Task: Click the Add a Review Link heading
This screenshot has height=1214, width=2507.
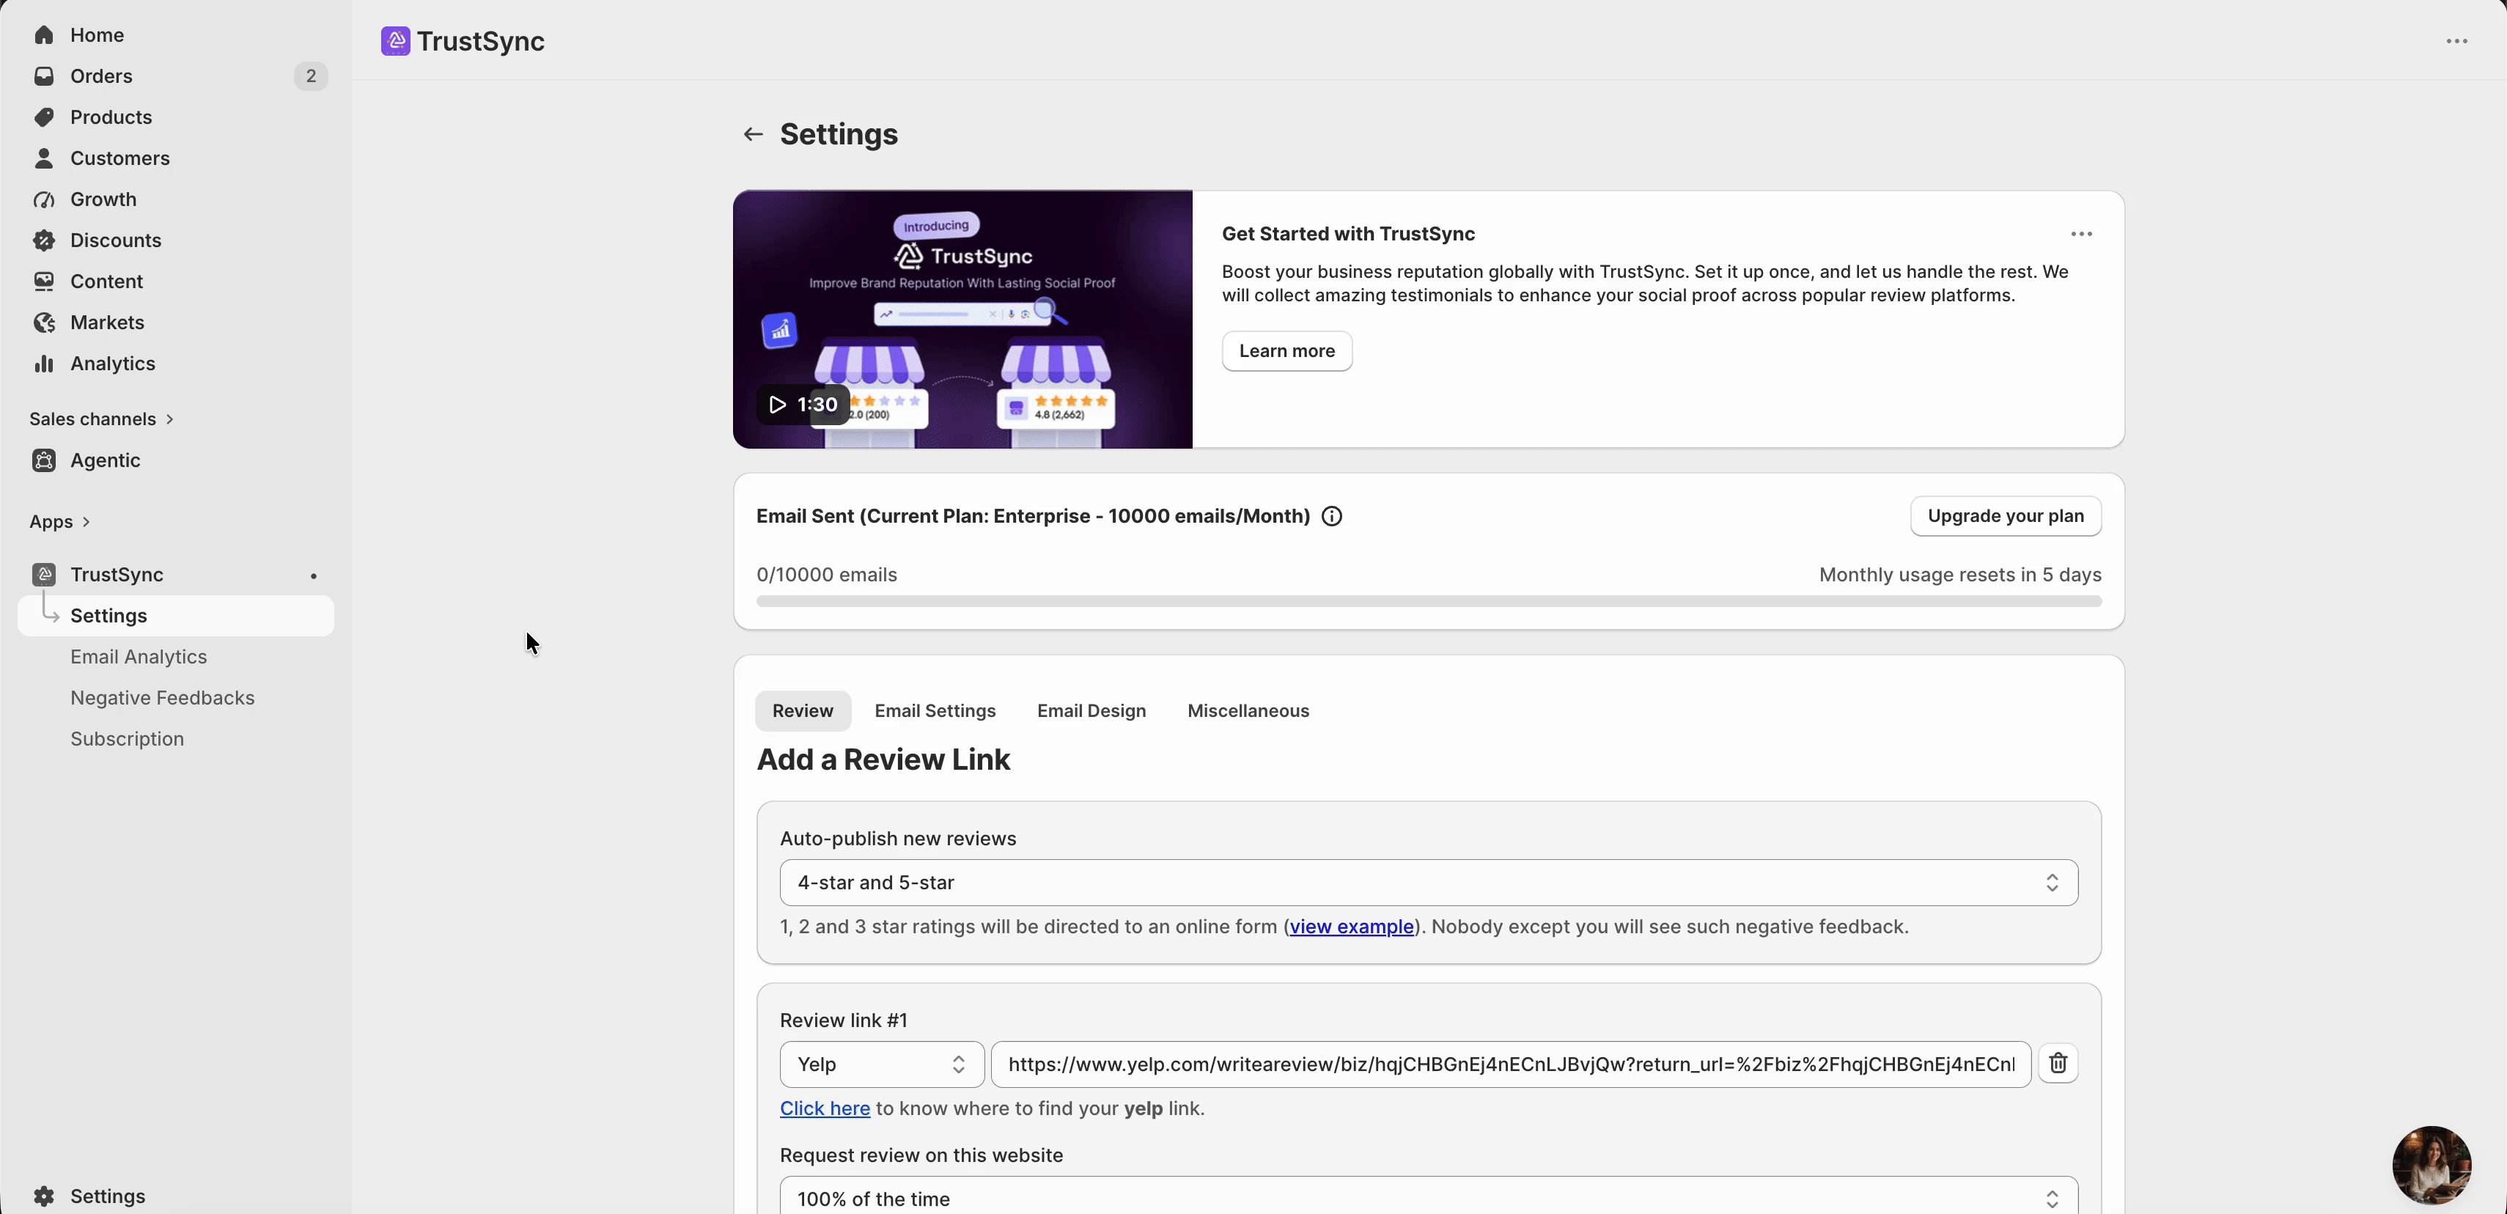Action: (883, 759)
